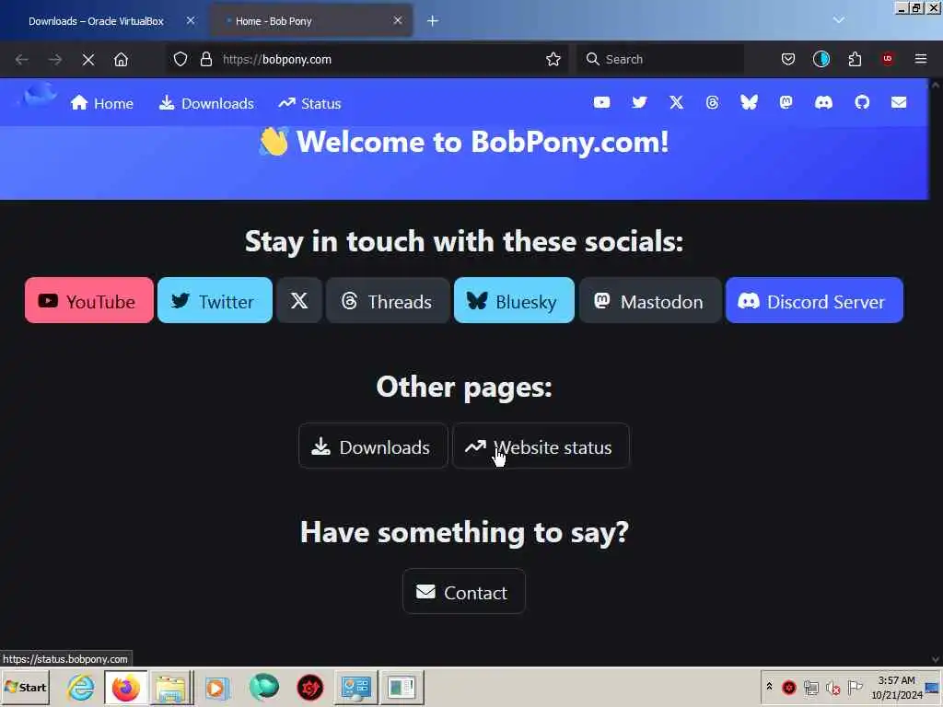Open Downloads in site navigation bar
The width and height of the screenshot is (943, 707).
tap(206, 103)
